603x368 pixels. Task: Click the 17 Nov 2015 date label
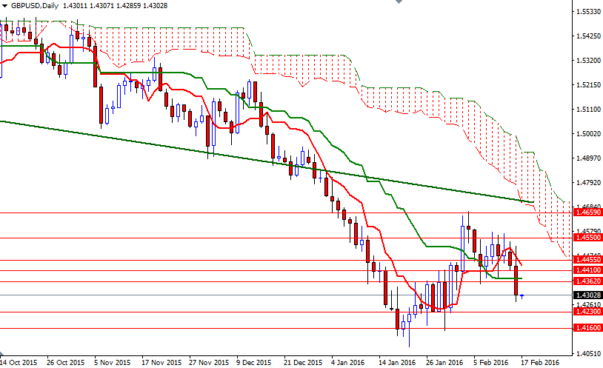161,362
